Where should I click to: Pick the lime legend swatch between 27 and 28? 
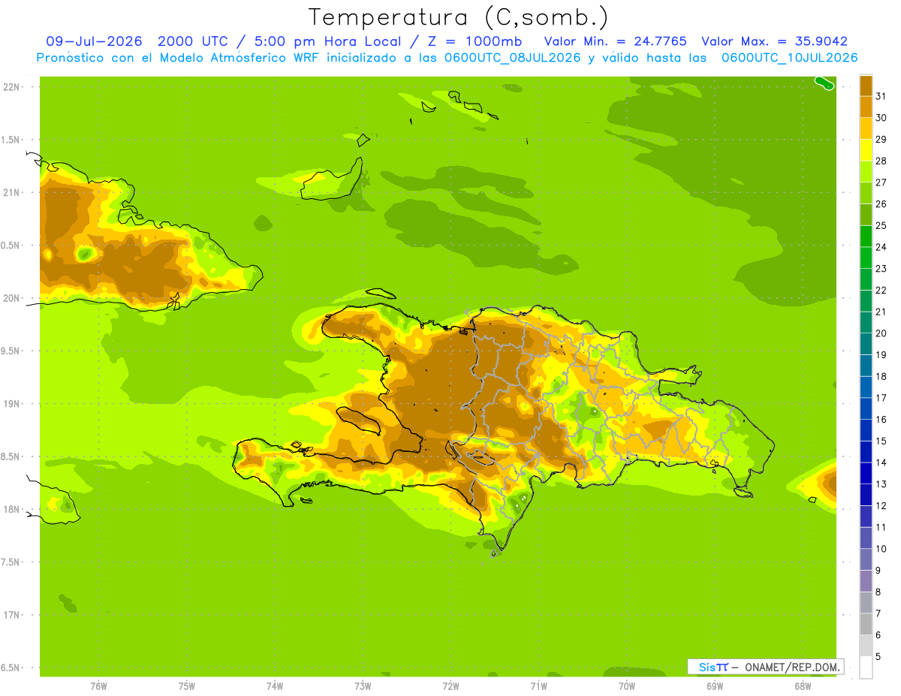click(x=866, y=171)
